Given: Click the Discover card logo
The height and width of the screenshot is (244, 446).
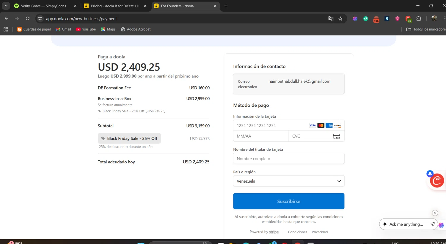Looking at the screenshot, I should pyautogui.click(x=337, y=125).
